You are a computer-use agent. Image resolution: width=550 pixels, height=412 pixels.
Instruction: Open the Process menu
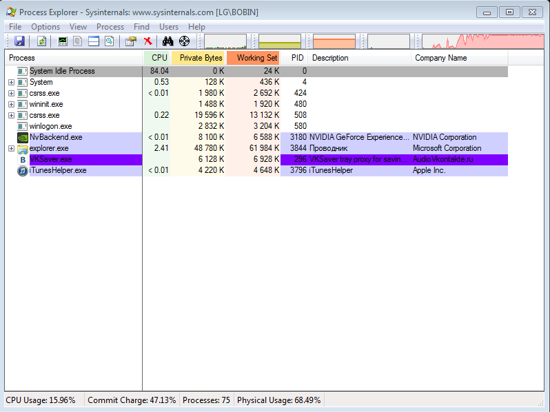(110, 27)
